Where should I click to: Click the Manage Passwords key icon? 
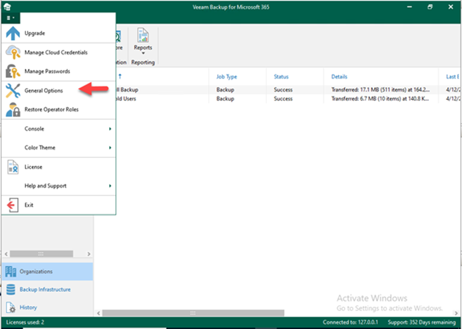(x=12, y=71)
